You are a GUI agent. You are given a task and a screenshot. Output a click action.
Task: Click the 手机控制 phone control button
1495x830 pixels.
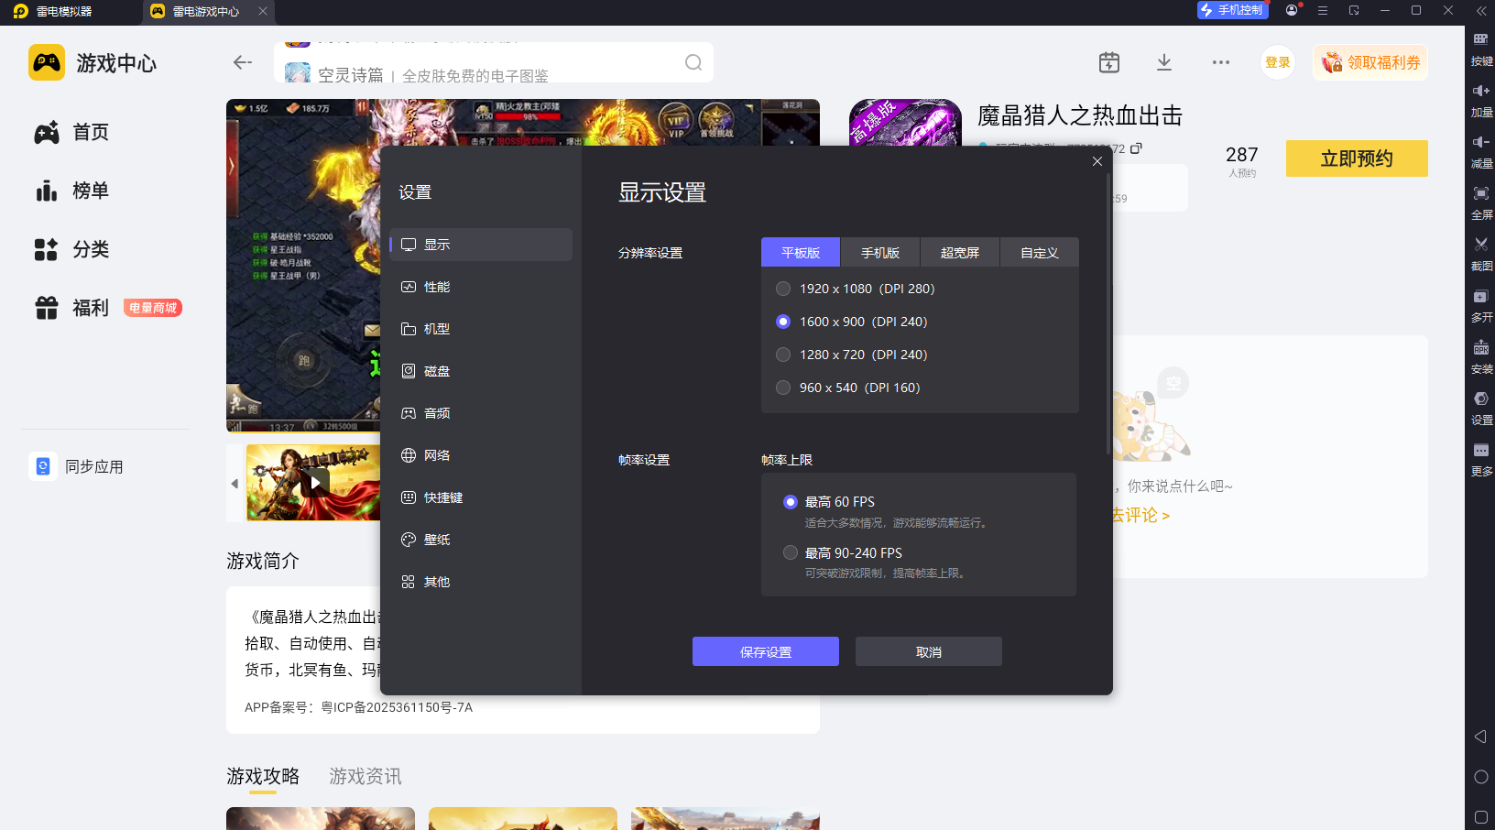pos(1232,10)
